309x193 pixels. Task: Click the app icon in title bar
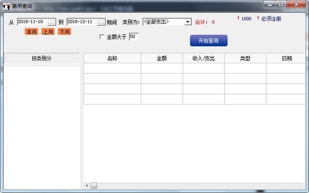(7, 6)
